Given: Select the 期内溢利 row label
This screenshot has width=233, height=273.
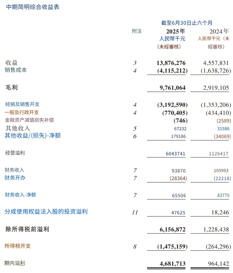Looking at the screenshot, I should click(x=15, y=263).
